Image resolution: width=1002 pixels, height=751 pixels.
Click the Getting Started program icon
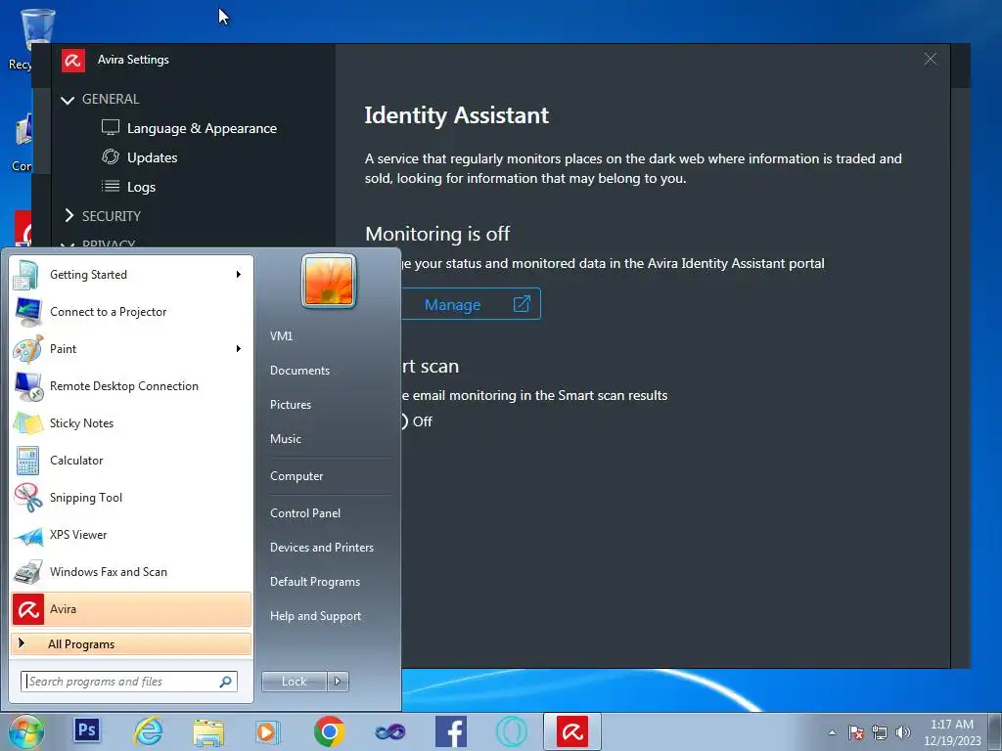[26, 275]
